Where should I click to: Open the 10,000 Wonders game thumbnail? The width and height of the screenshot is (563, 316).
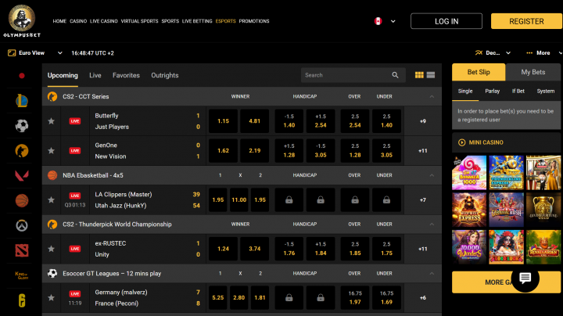469,247
